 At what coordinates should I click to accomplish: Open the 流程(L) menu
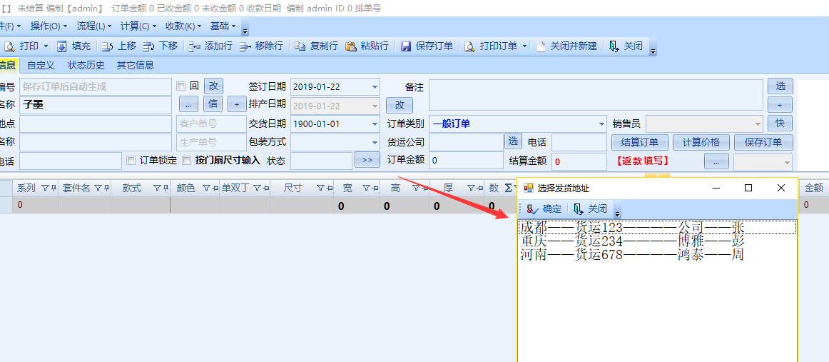pos(94,26)
